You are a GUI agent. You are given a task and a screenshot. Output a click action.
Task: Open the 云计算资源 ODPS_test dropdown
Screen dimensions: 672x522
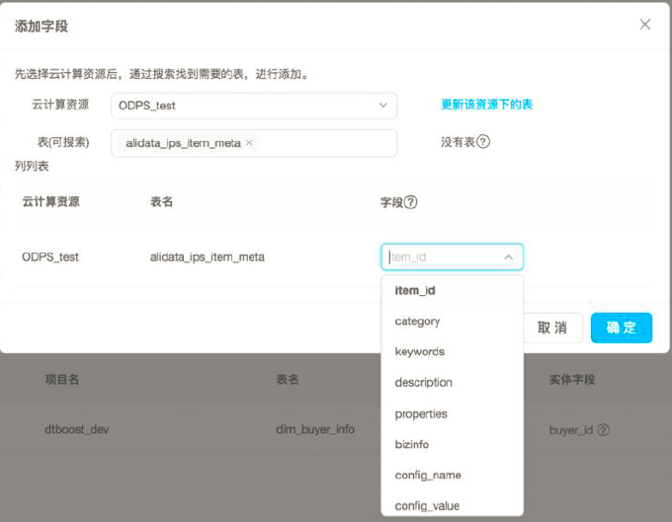pyautogui.click(x=254, y=106)
